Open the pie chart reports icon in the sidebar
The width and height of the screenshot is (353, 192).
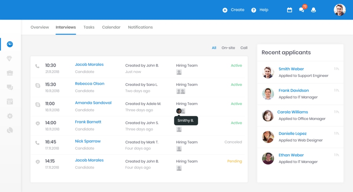(10, 130)
